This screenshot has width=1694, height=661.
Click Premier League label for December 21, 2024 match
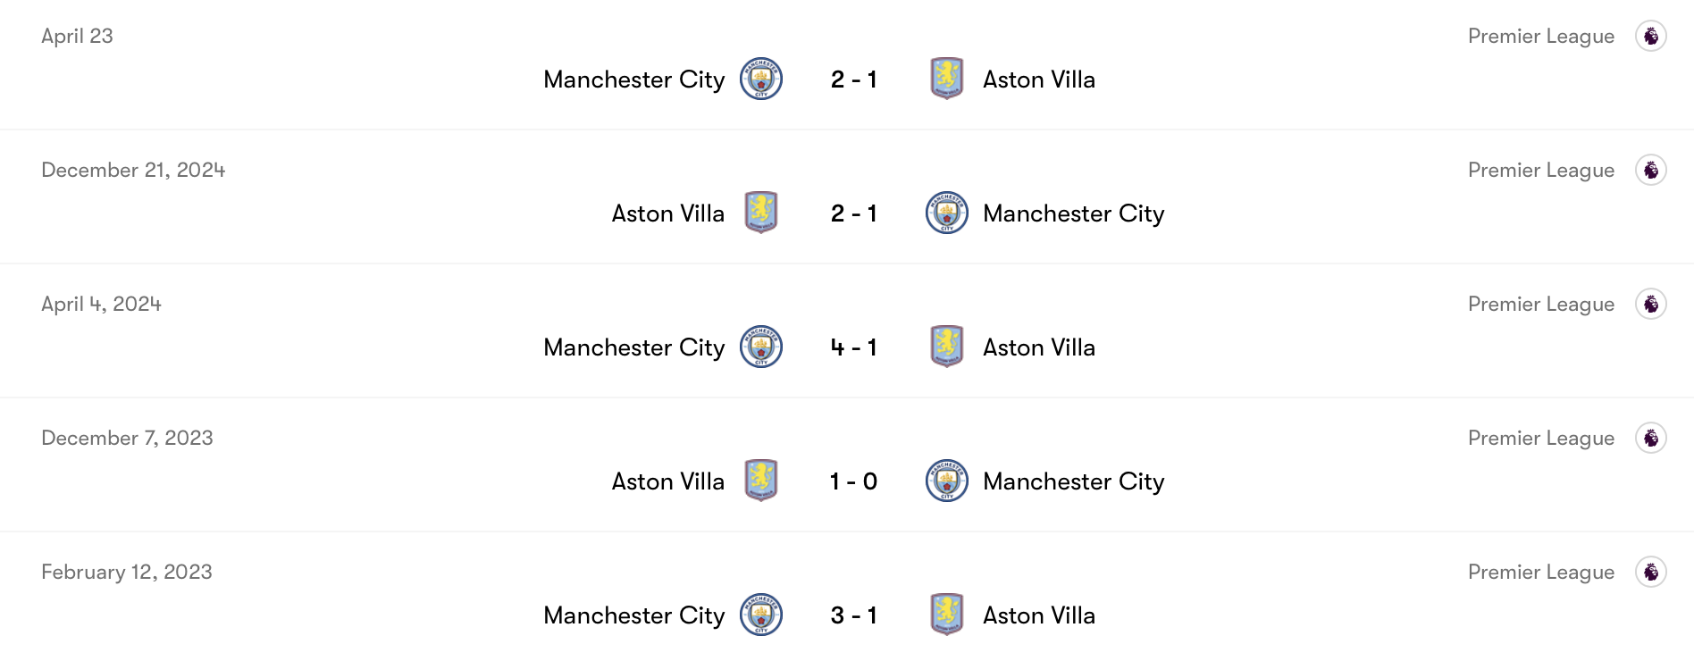pos(1540,170)
